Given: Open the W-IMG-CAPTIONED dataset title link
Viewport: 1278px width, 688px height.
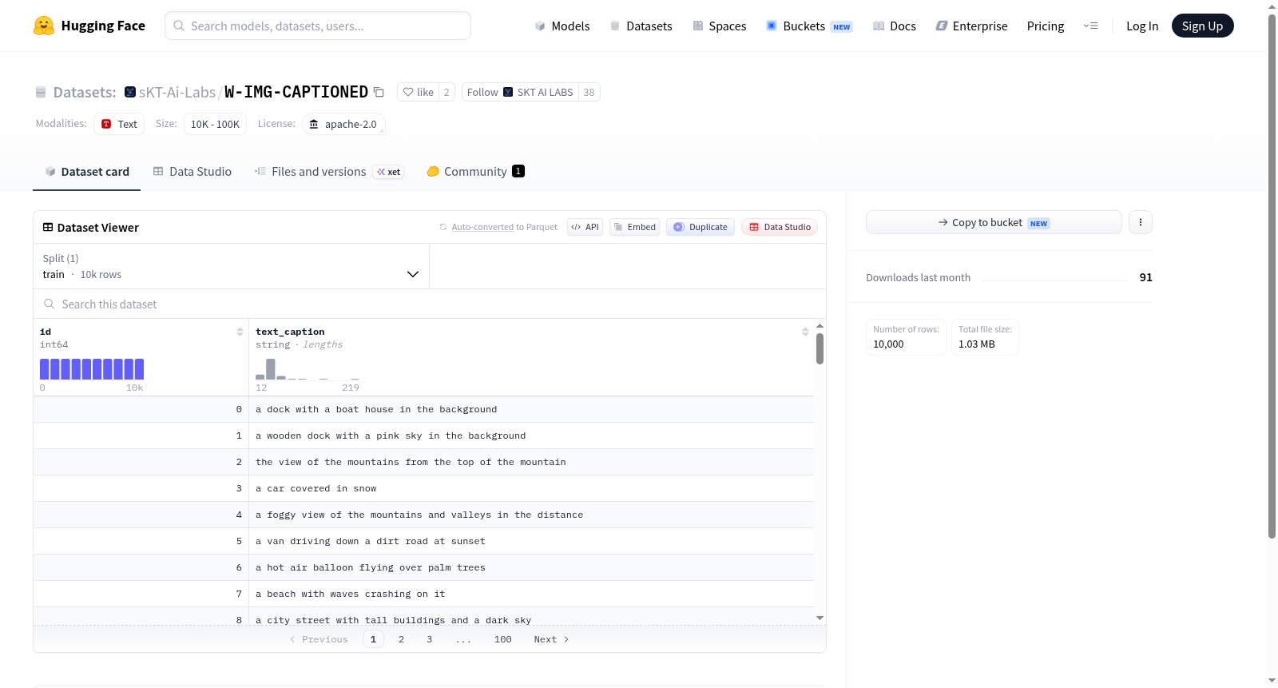Looking at the screenshot, I should (296, 93).
